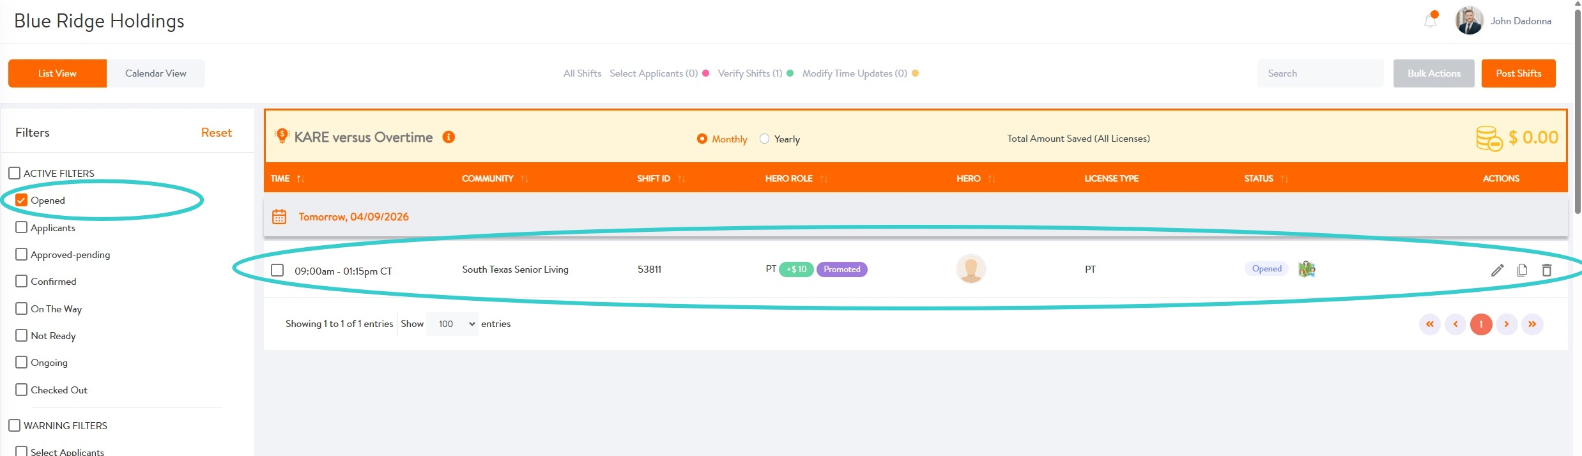Toggle WARNING FILTERS checkbox
Viewport: 1582px width, 456px height.
click(x=14, y=425)
